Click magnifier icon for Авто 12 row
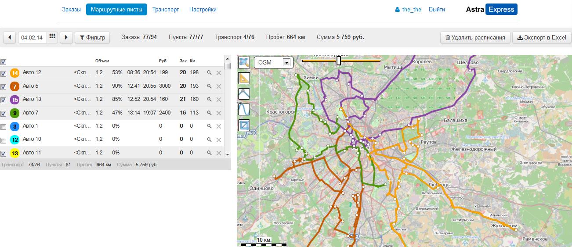Viewport: 572px width, 247px height. coord(210,73)
